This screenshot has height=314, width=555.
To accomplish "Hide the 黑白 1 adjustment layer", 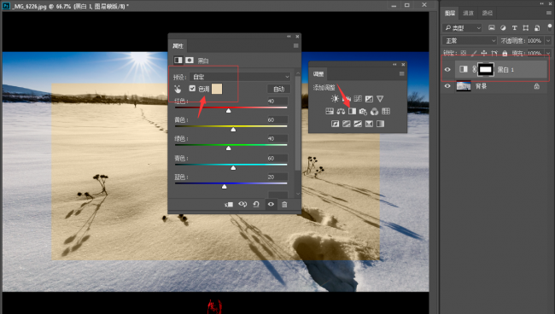I will pos(447,69).
